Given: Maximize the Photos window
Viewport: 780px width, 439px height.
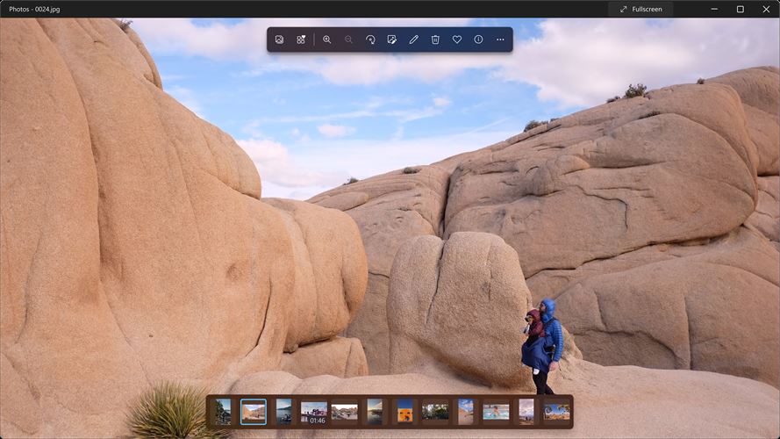Looking at the screenshot, I should (x=741, y=9).
